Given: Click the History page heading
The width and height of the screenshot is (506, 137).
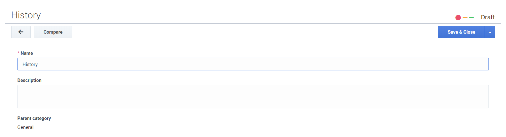Looking at the screenshot, I should (x=26, y=15).
